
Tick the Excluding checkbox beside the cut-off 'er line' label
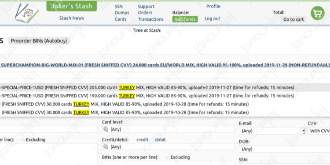pos(23,140)
